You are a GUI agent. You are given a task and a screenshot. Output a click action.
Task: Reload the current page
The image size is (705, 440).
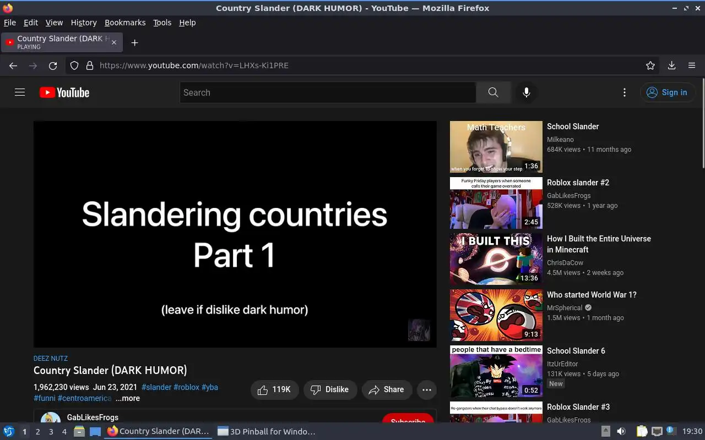53,65
